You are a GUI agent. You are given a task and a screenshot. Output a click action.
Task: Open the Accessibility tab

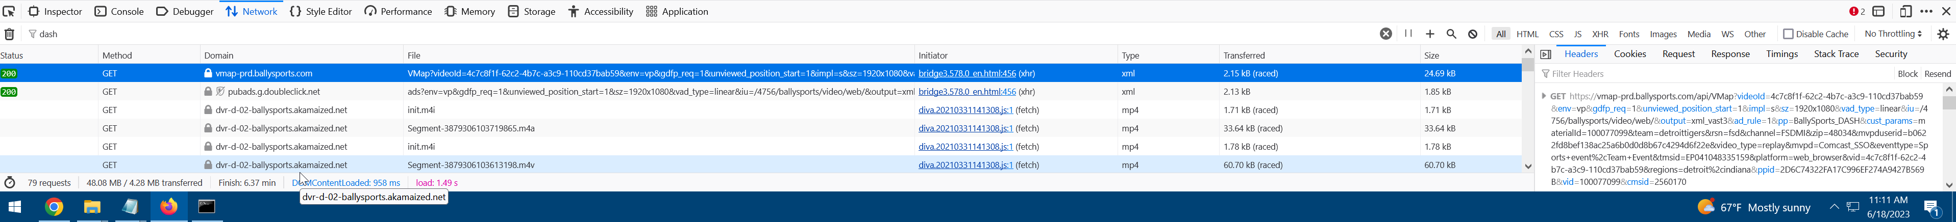[601, 11]
